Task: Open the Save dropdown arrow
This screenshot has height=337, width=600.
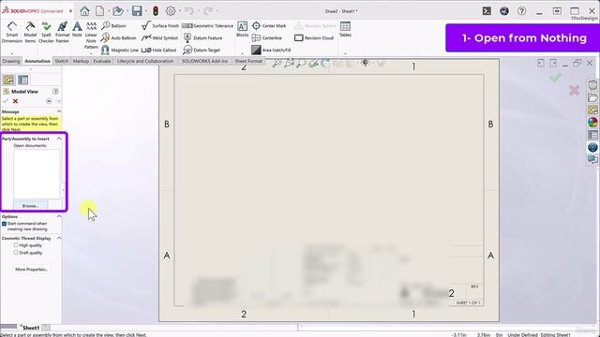Action: pyautogui.click(x=146, y=11)
